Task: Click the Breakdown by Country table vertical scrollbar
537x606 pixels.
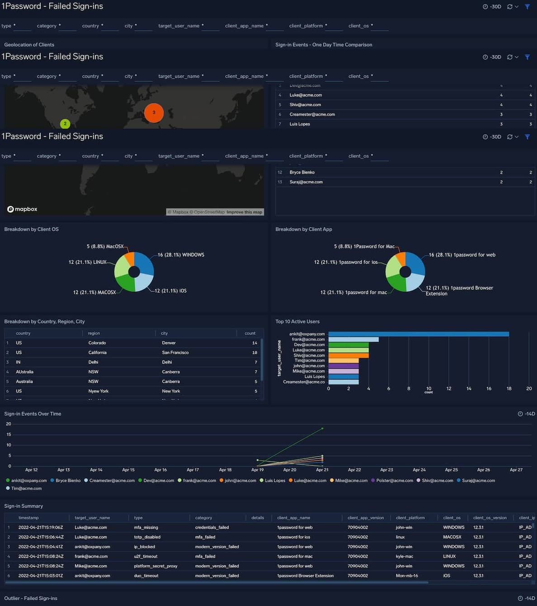Action: (262, 360)
